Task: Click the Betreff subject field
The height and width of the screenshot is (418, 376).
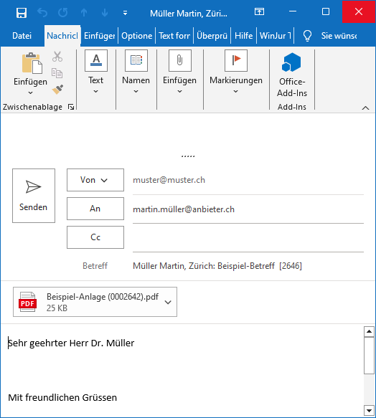Action: pos(248,266)
